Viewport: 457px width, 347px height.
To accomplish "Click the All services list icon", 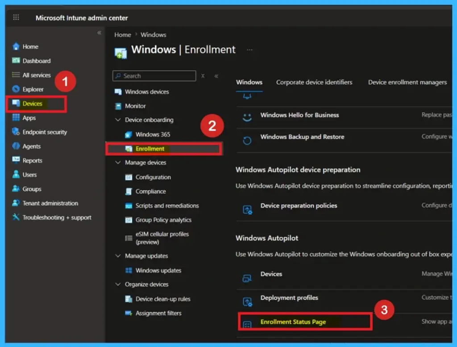I will (x=16, y=75).
